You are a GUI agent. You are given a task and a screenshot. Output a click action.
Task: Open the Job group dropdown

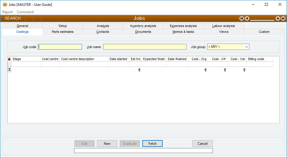(x=246, y=47)
